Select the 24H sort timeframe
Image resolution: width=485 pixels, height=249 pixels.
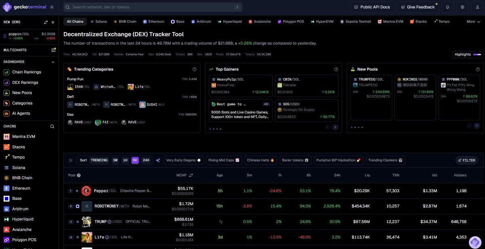pos(146,160)
